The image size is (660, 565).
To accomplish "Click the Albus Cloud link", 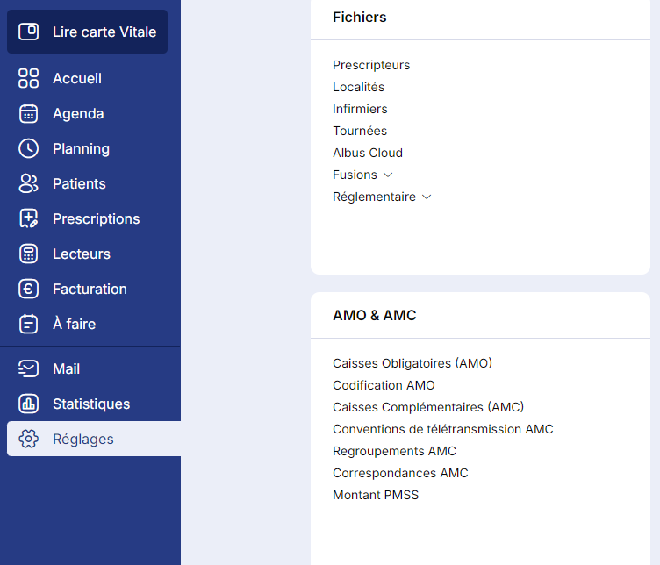I will [368, 153].
